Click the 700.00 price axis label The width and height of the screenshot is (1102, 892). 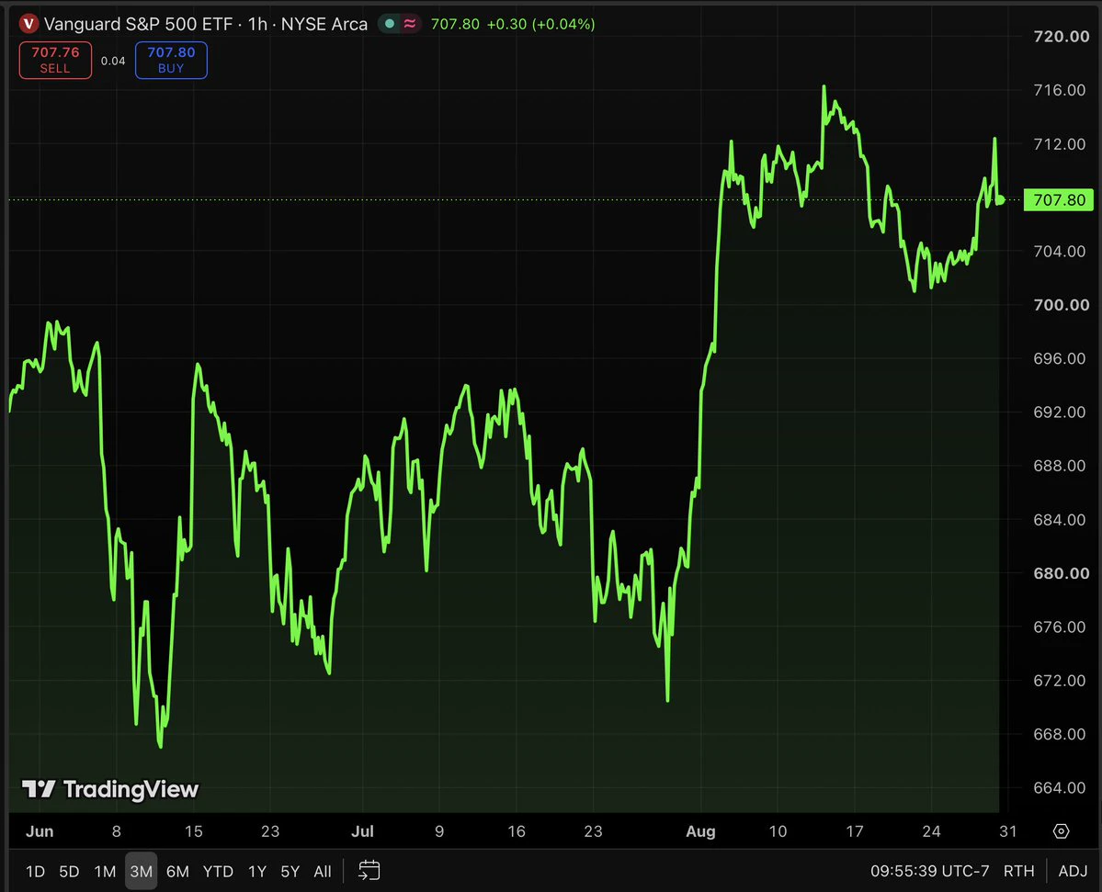coord(1061,305)
